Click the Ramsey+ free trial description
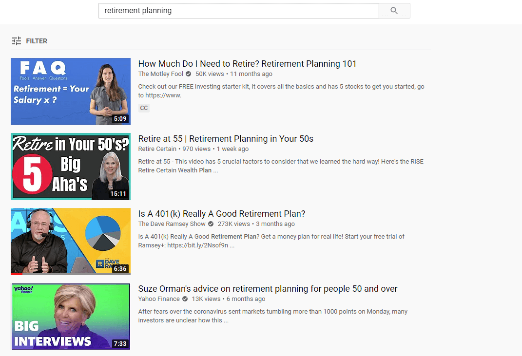This screenshot has width=522, height=356. tap(271, 241)
